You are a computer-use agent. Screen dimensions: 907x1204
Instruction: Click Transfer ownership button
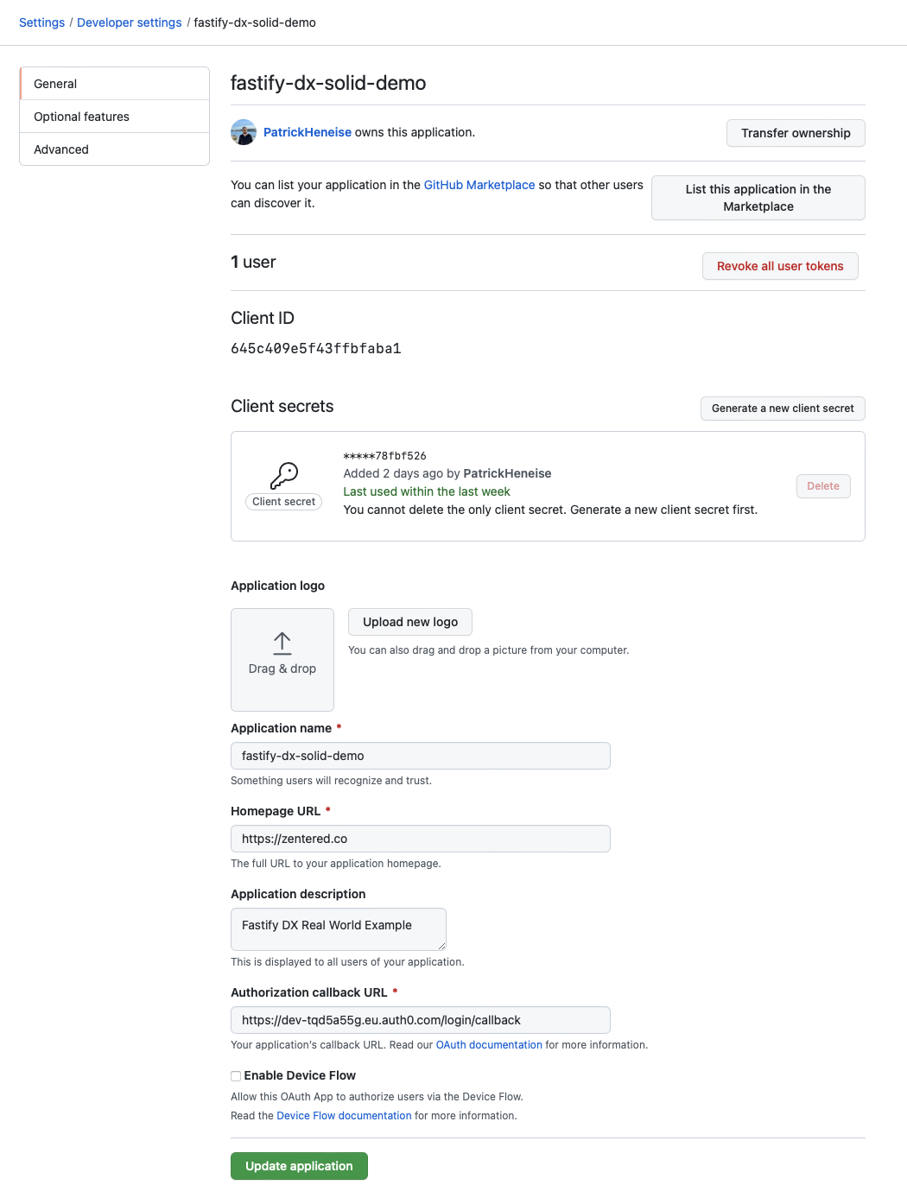(795, 133)
